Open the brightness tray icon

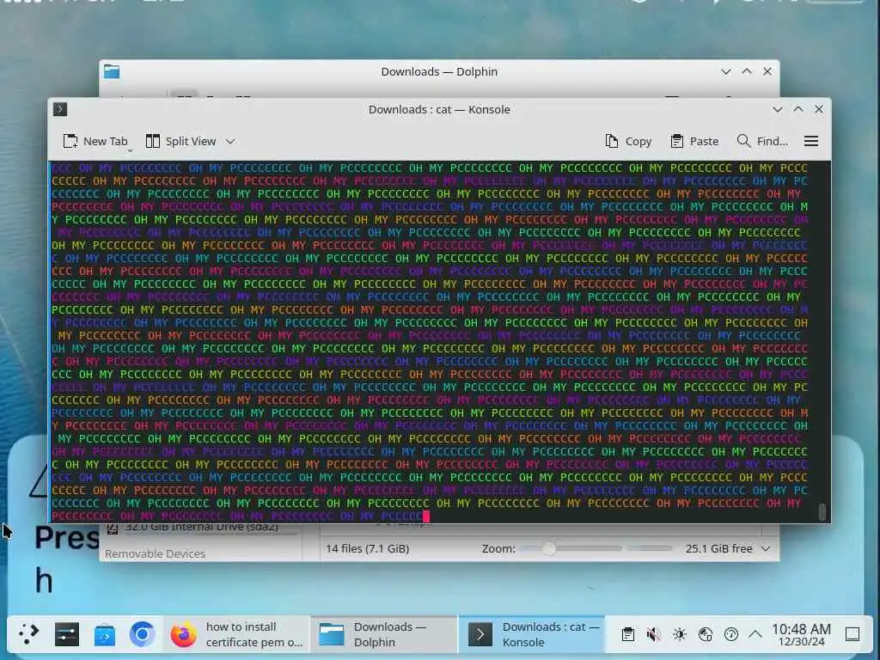[680, 634]
